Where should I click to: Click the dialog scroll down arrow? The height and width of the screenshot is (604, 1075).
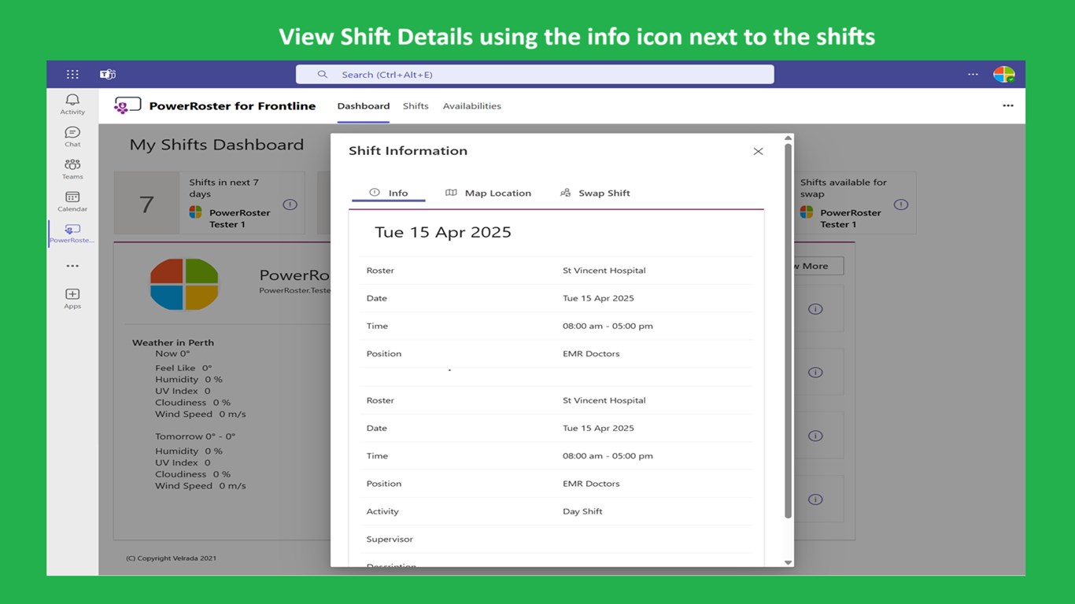coord(788,562)
